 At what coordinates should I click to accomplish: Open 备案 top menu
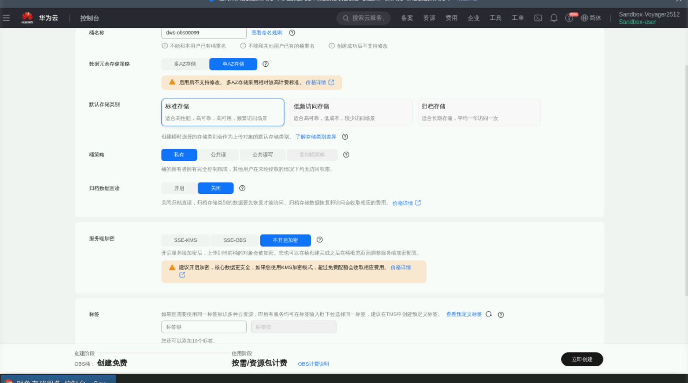point(407,18)
